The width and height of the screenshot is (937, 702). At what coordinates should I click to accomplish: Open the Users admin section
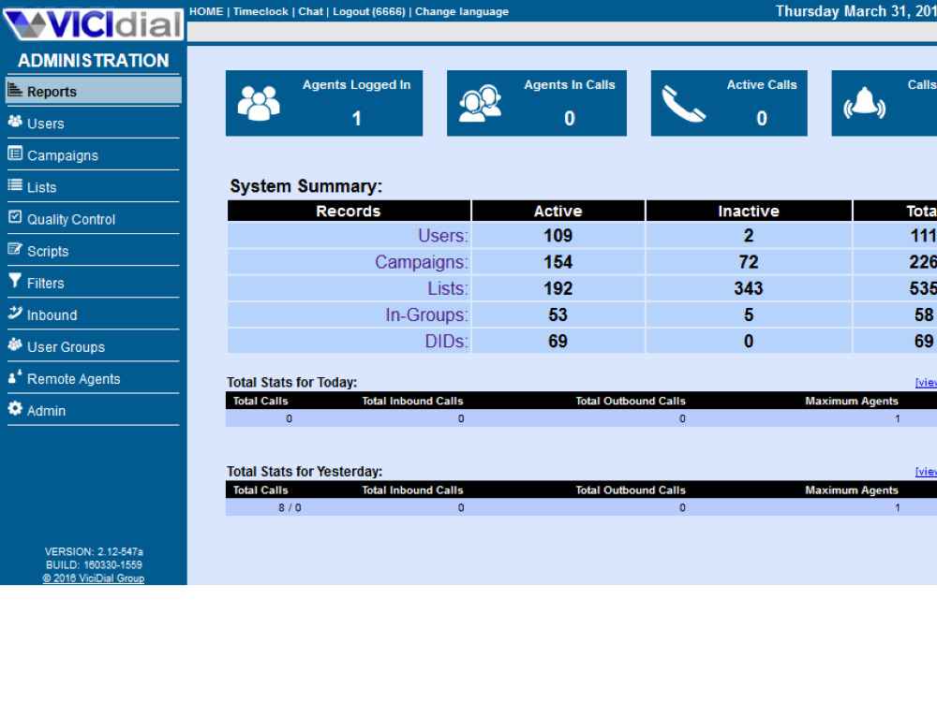[45, 124]
